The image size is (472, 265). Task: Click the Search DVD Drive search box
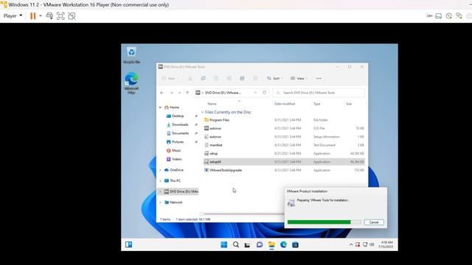click(319, 93)
